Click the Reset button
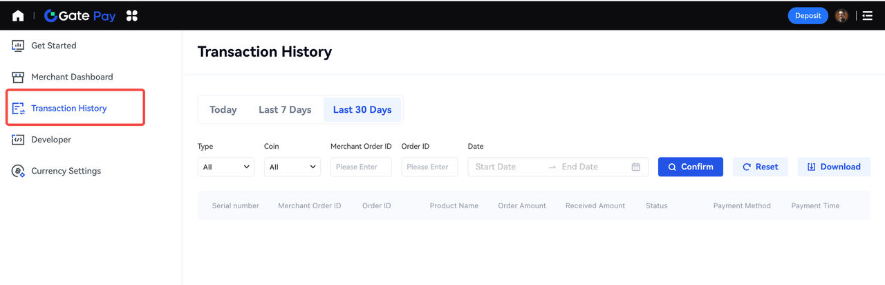This screenshot has width=885, height=285. click(x=760, y=167)
